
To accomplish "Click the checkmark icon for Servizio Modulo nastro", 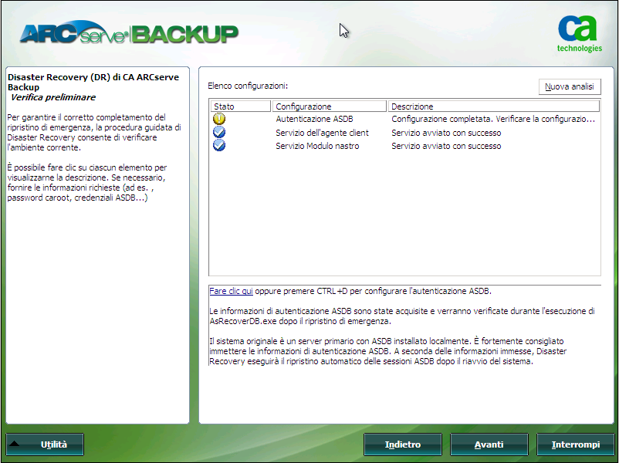I will coord(219,146).
